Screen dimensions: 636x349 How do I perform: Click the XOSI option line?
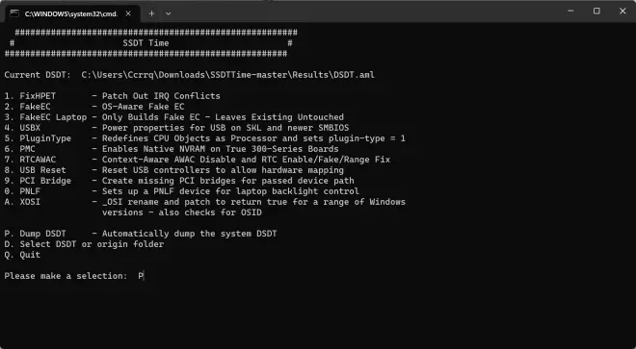(x=205, y=207)
